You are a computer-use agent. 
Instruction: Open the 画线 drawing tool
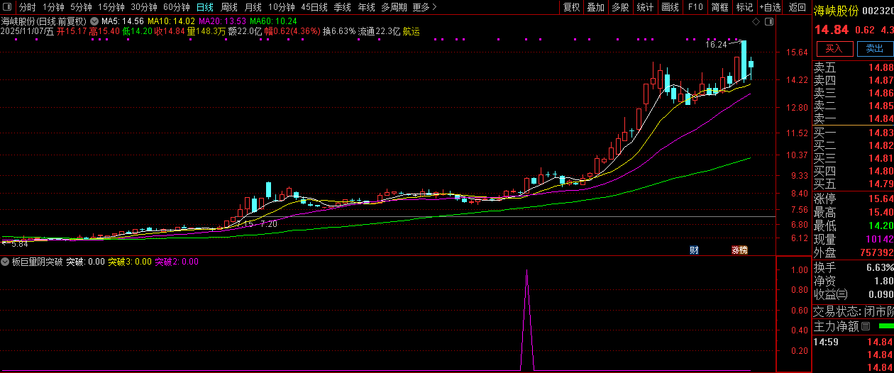[670, 7]
